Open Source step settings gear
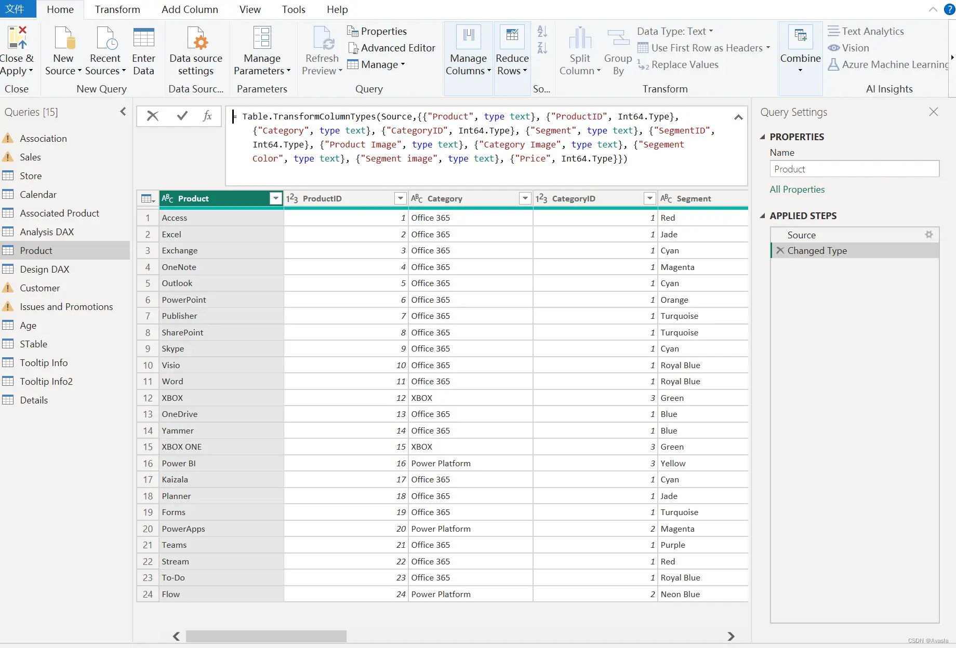956x648 pixels. tap(929, 235)
